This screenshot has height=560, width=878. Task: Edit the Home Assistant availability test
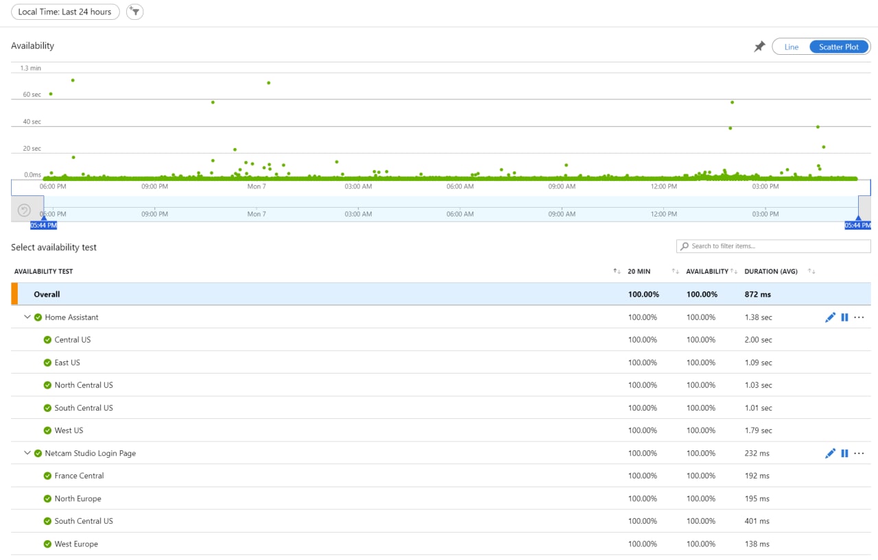pyautogui.click(x=830, y=317)
